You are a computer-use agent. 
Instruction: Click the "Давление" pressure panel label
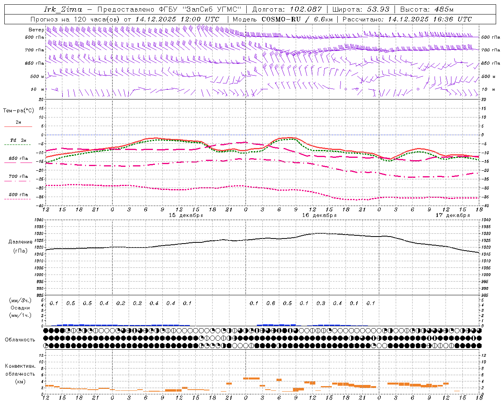click(x=20, y=242)
